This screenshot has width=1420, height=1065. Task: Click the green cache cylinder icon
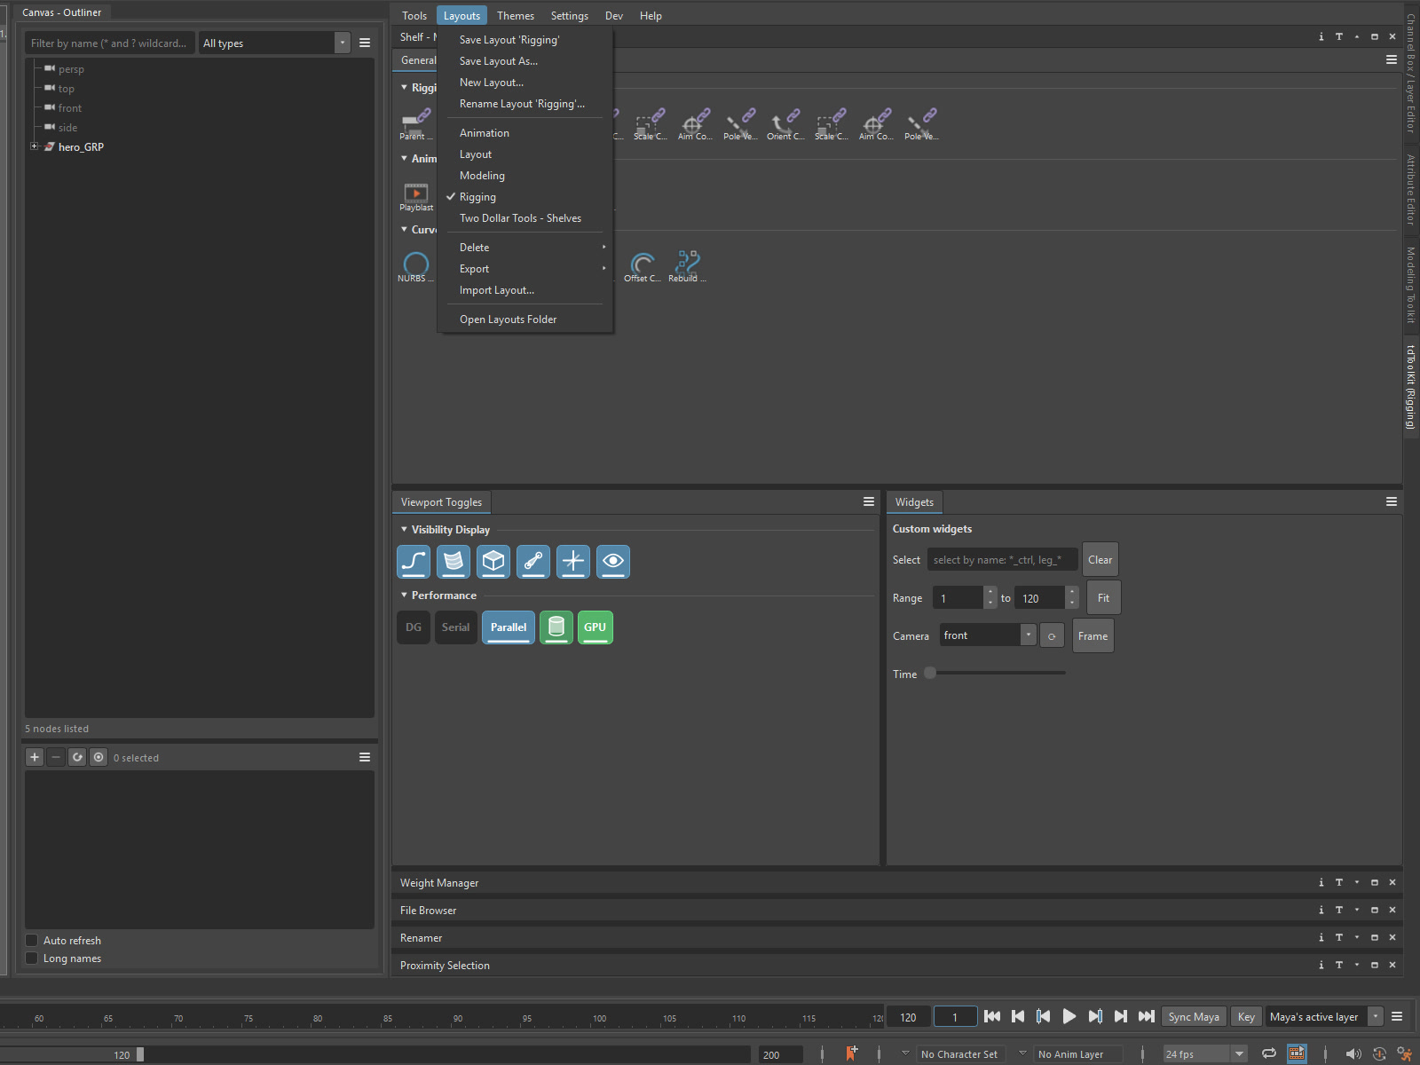pos(556,627)
